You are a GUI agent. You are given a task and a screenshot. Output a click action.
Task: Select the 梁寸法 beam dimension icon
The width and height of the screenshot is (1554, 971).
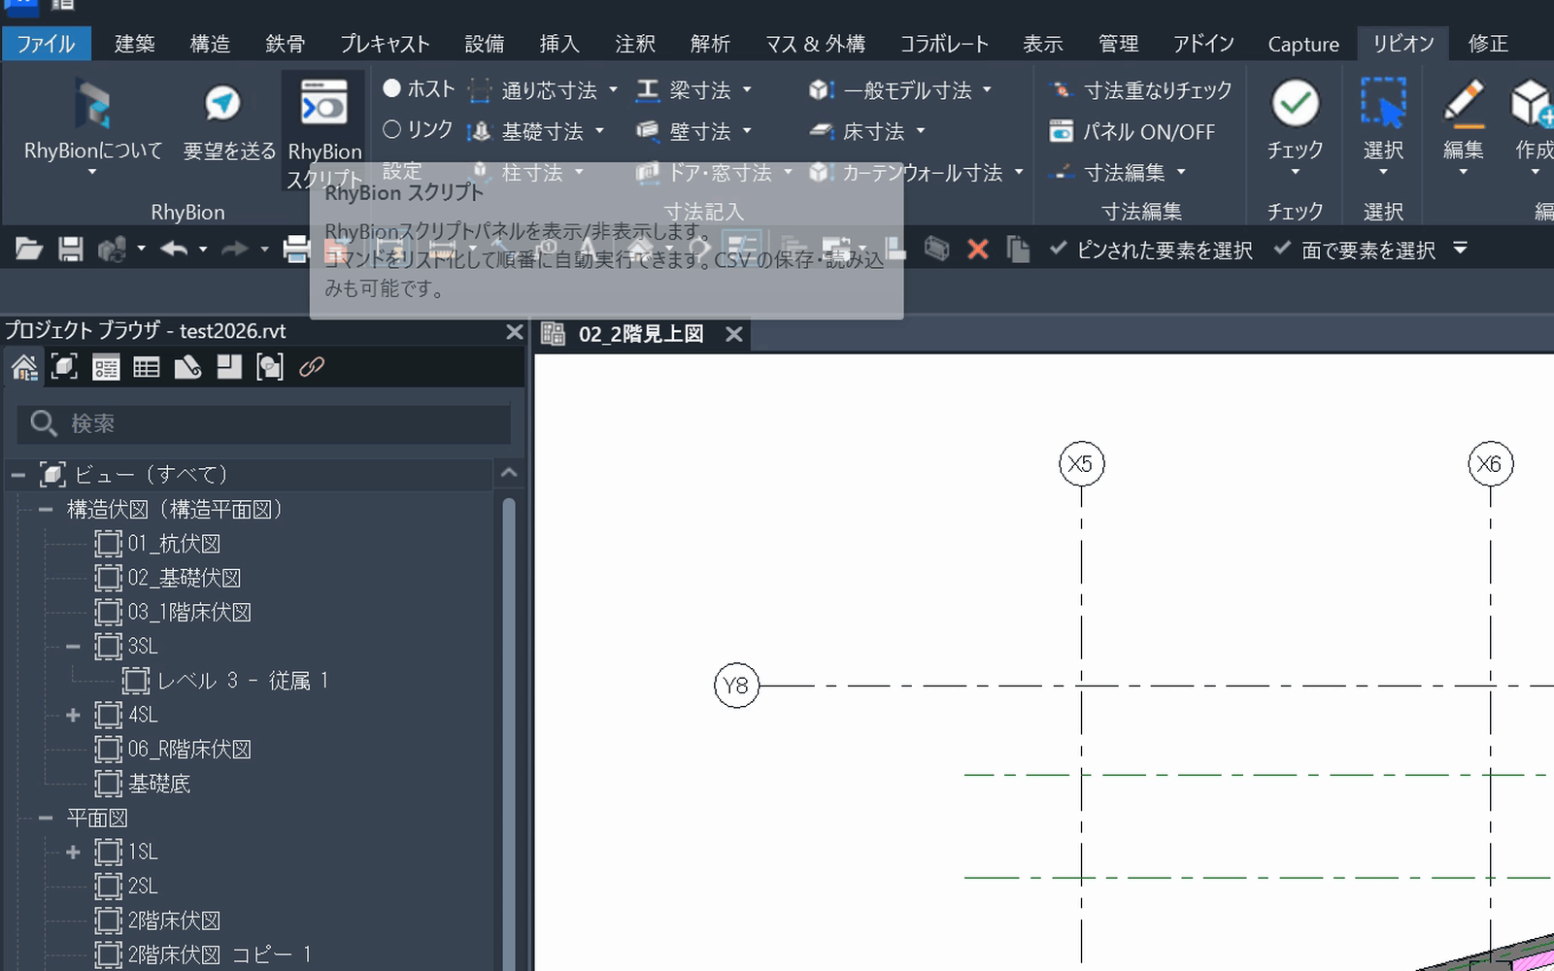[x=648, y=90]
